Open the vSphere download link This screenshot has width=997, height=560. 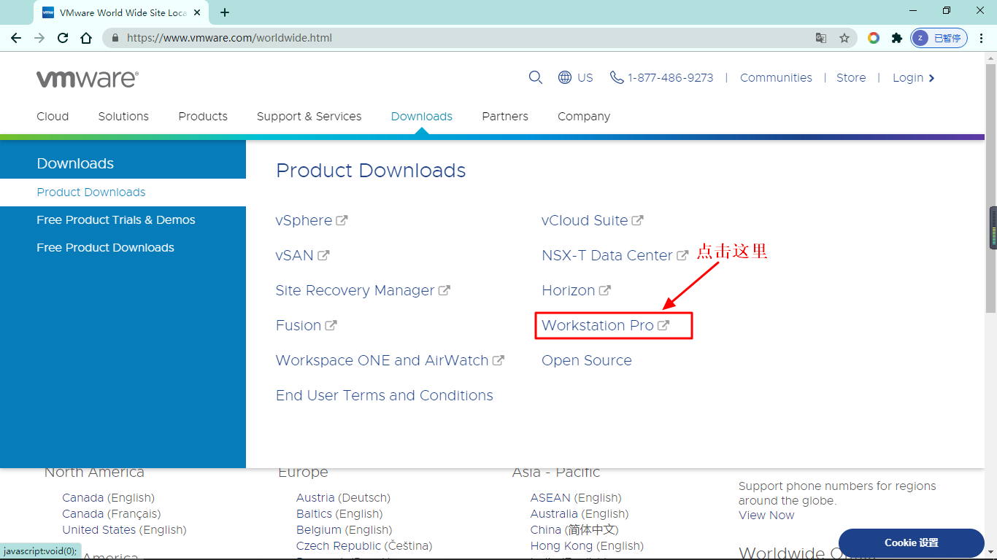coord(312,220)
